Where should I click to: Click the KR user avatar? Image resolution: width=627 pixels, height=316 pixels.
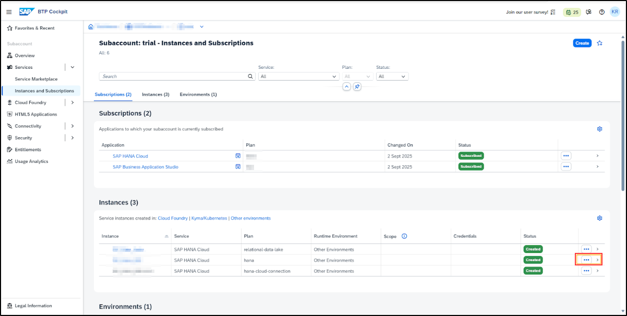[614, 12]
